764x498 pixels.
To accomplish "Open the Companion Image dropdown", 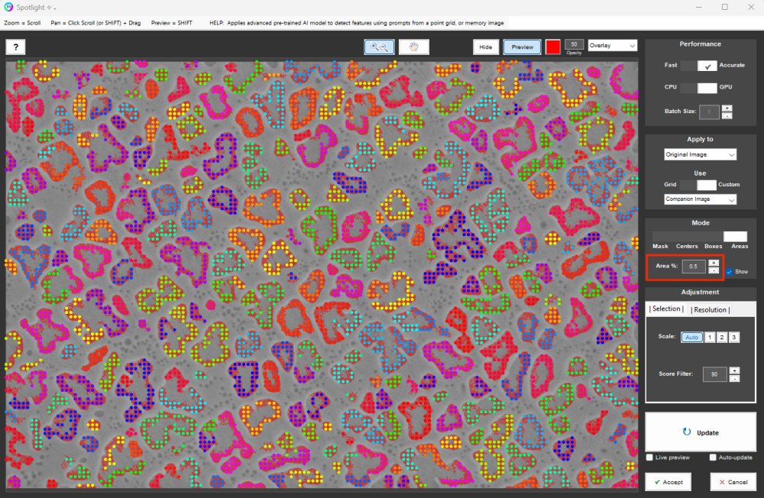I will tap(700, 199).
